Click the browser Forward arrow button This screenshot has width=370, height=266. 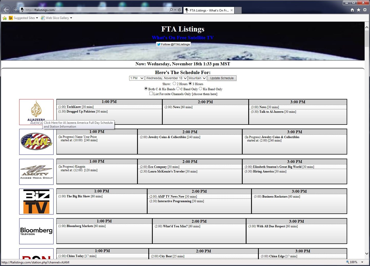click(15, 10)
